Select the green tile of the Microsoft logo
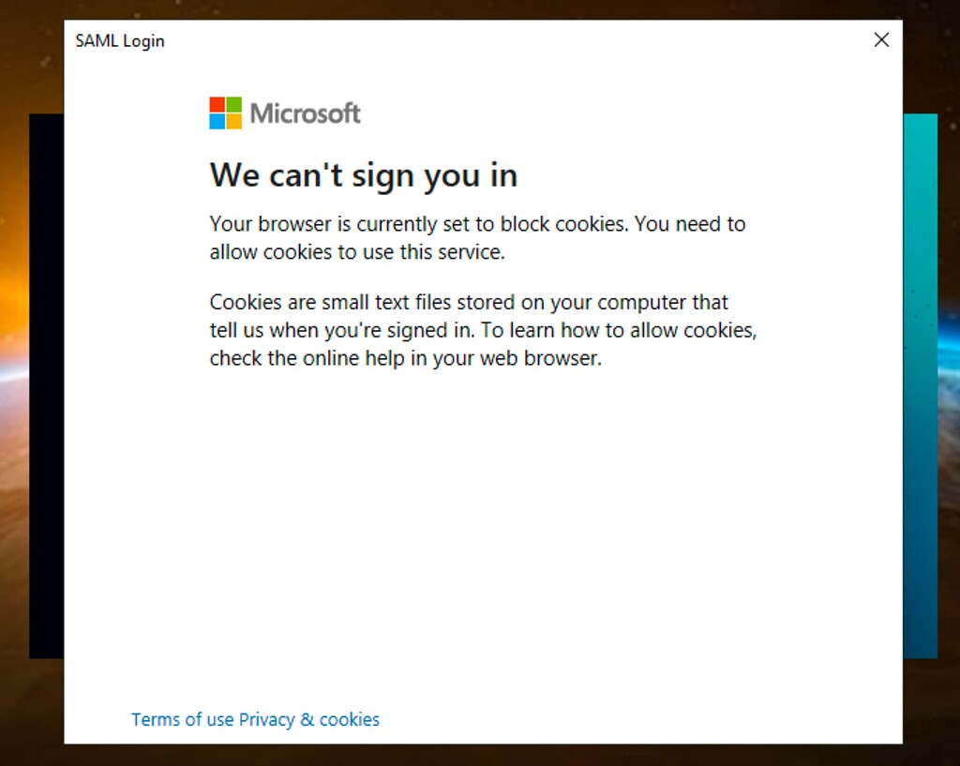 click(232, 104)
